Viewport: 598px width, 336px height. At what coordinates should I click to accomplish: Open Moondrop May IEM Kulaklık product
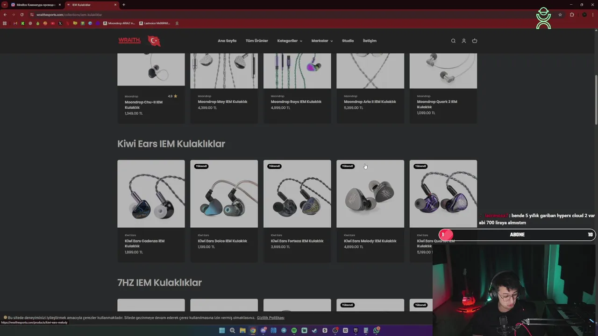pyautogui.click(x=222, y=102)
